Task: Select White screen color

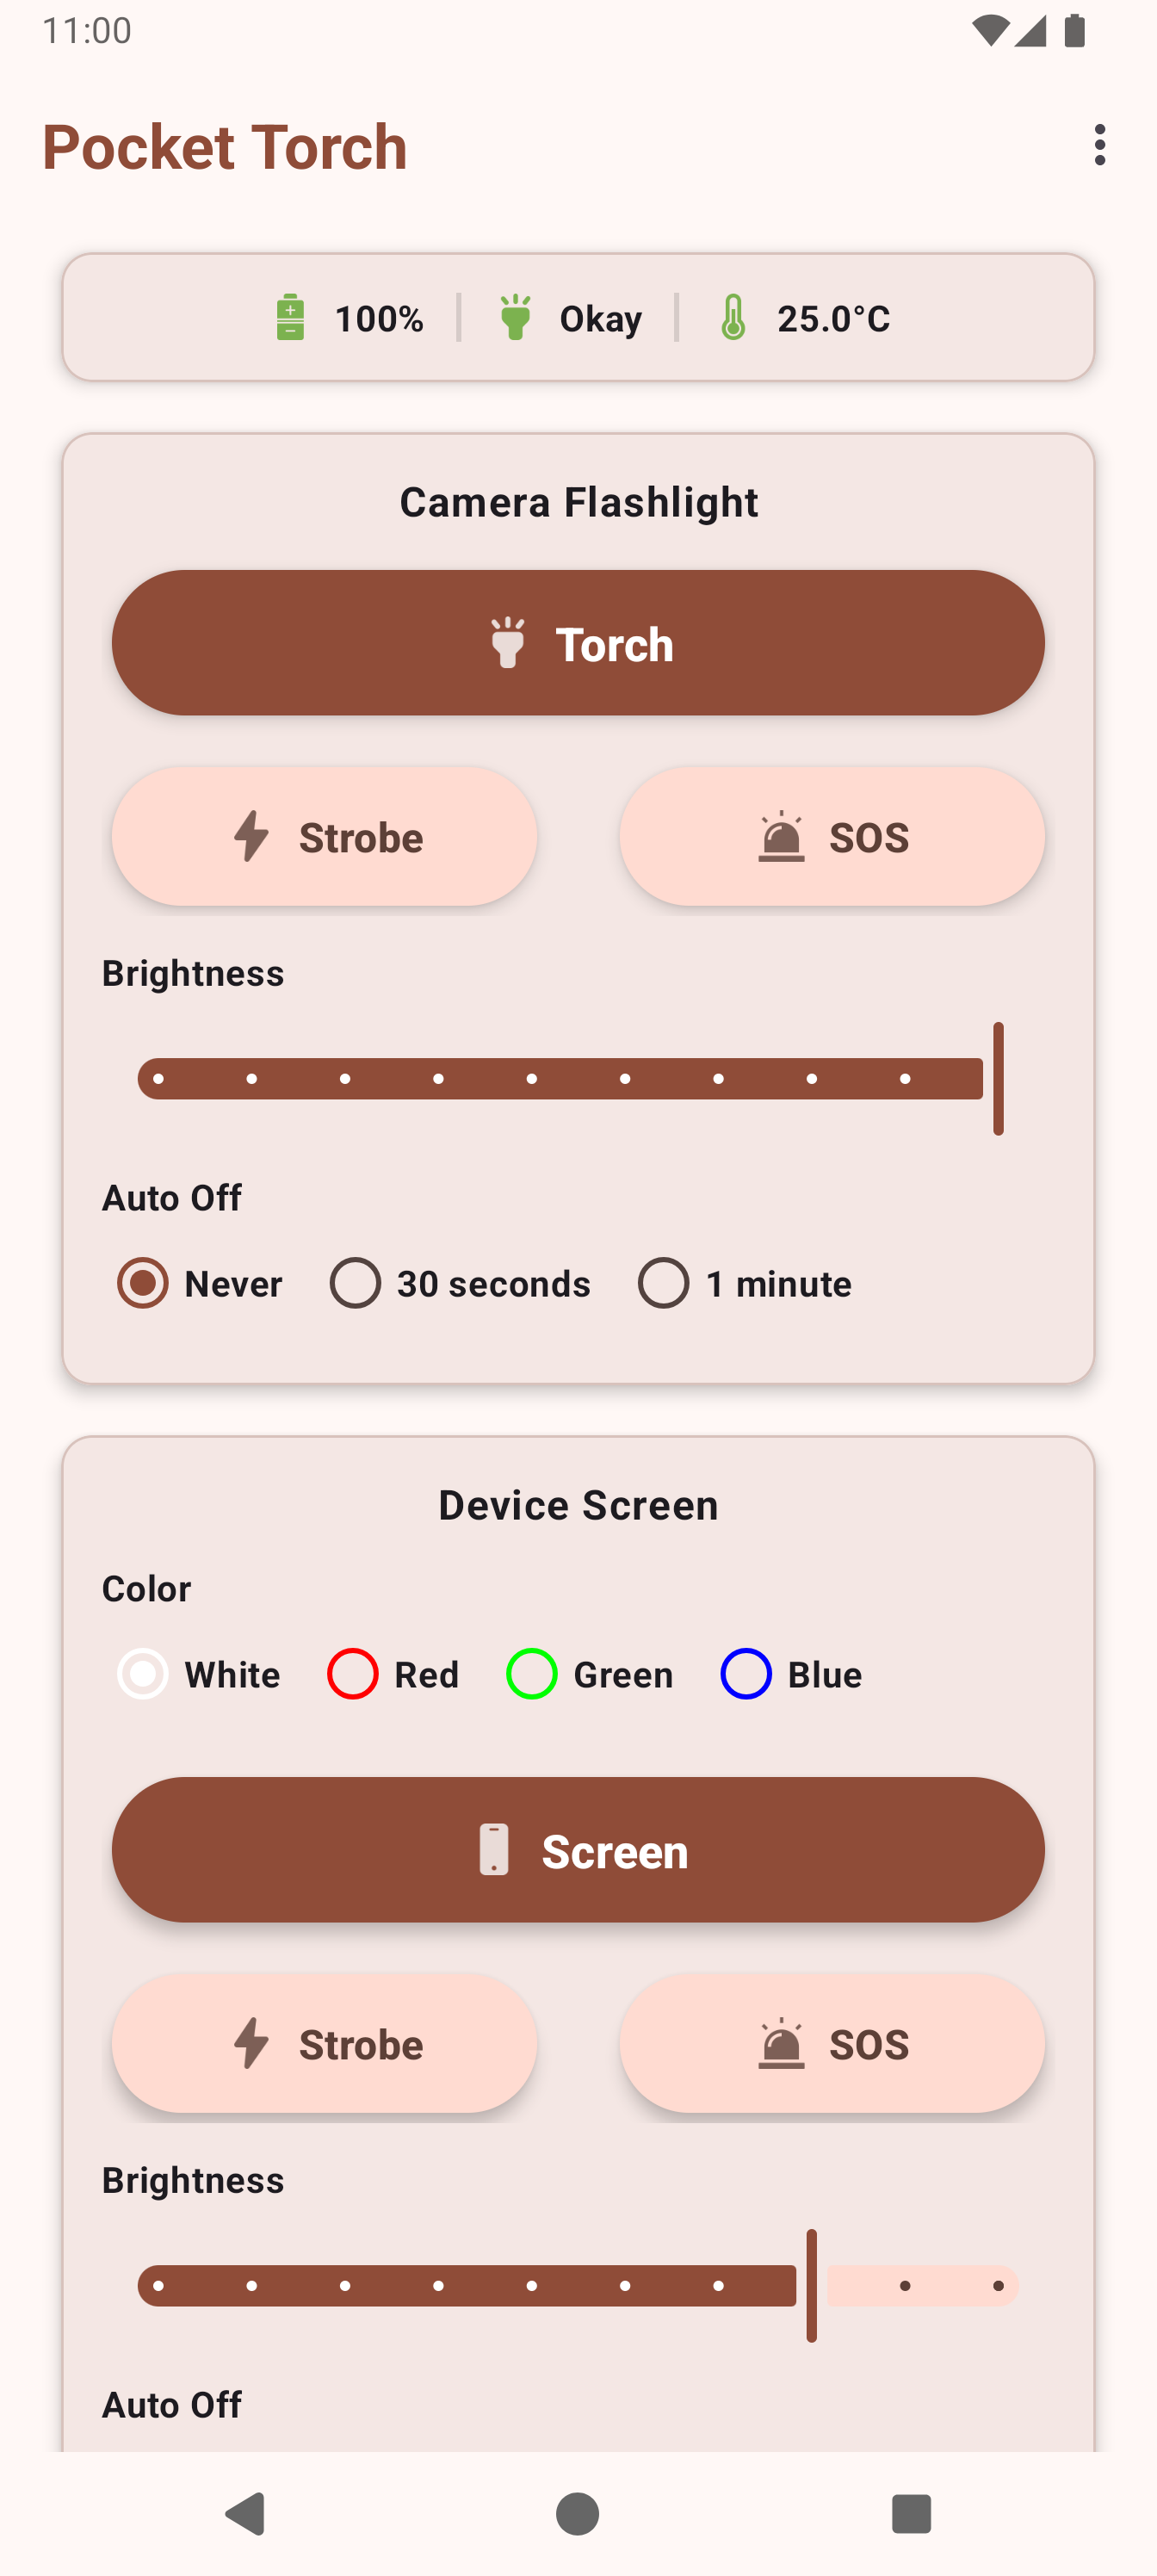Action: [x=143, y=1674]
